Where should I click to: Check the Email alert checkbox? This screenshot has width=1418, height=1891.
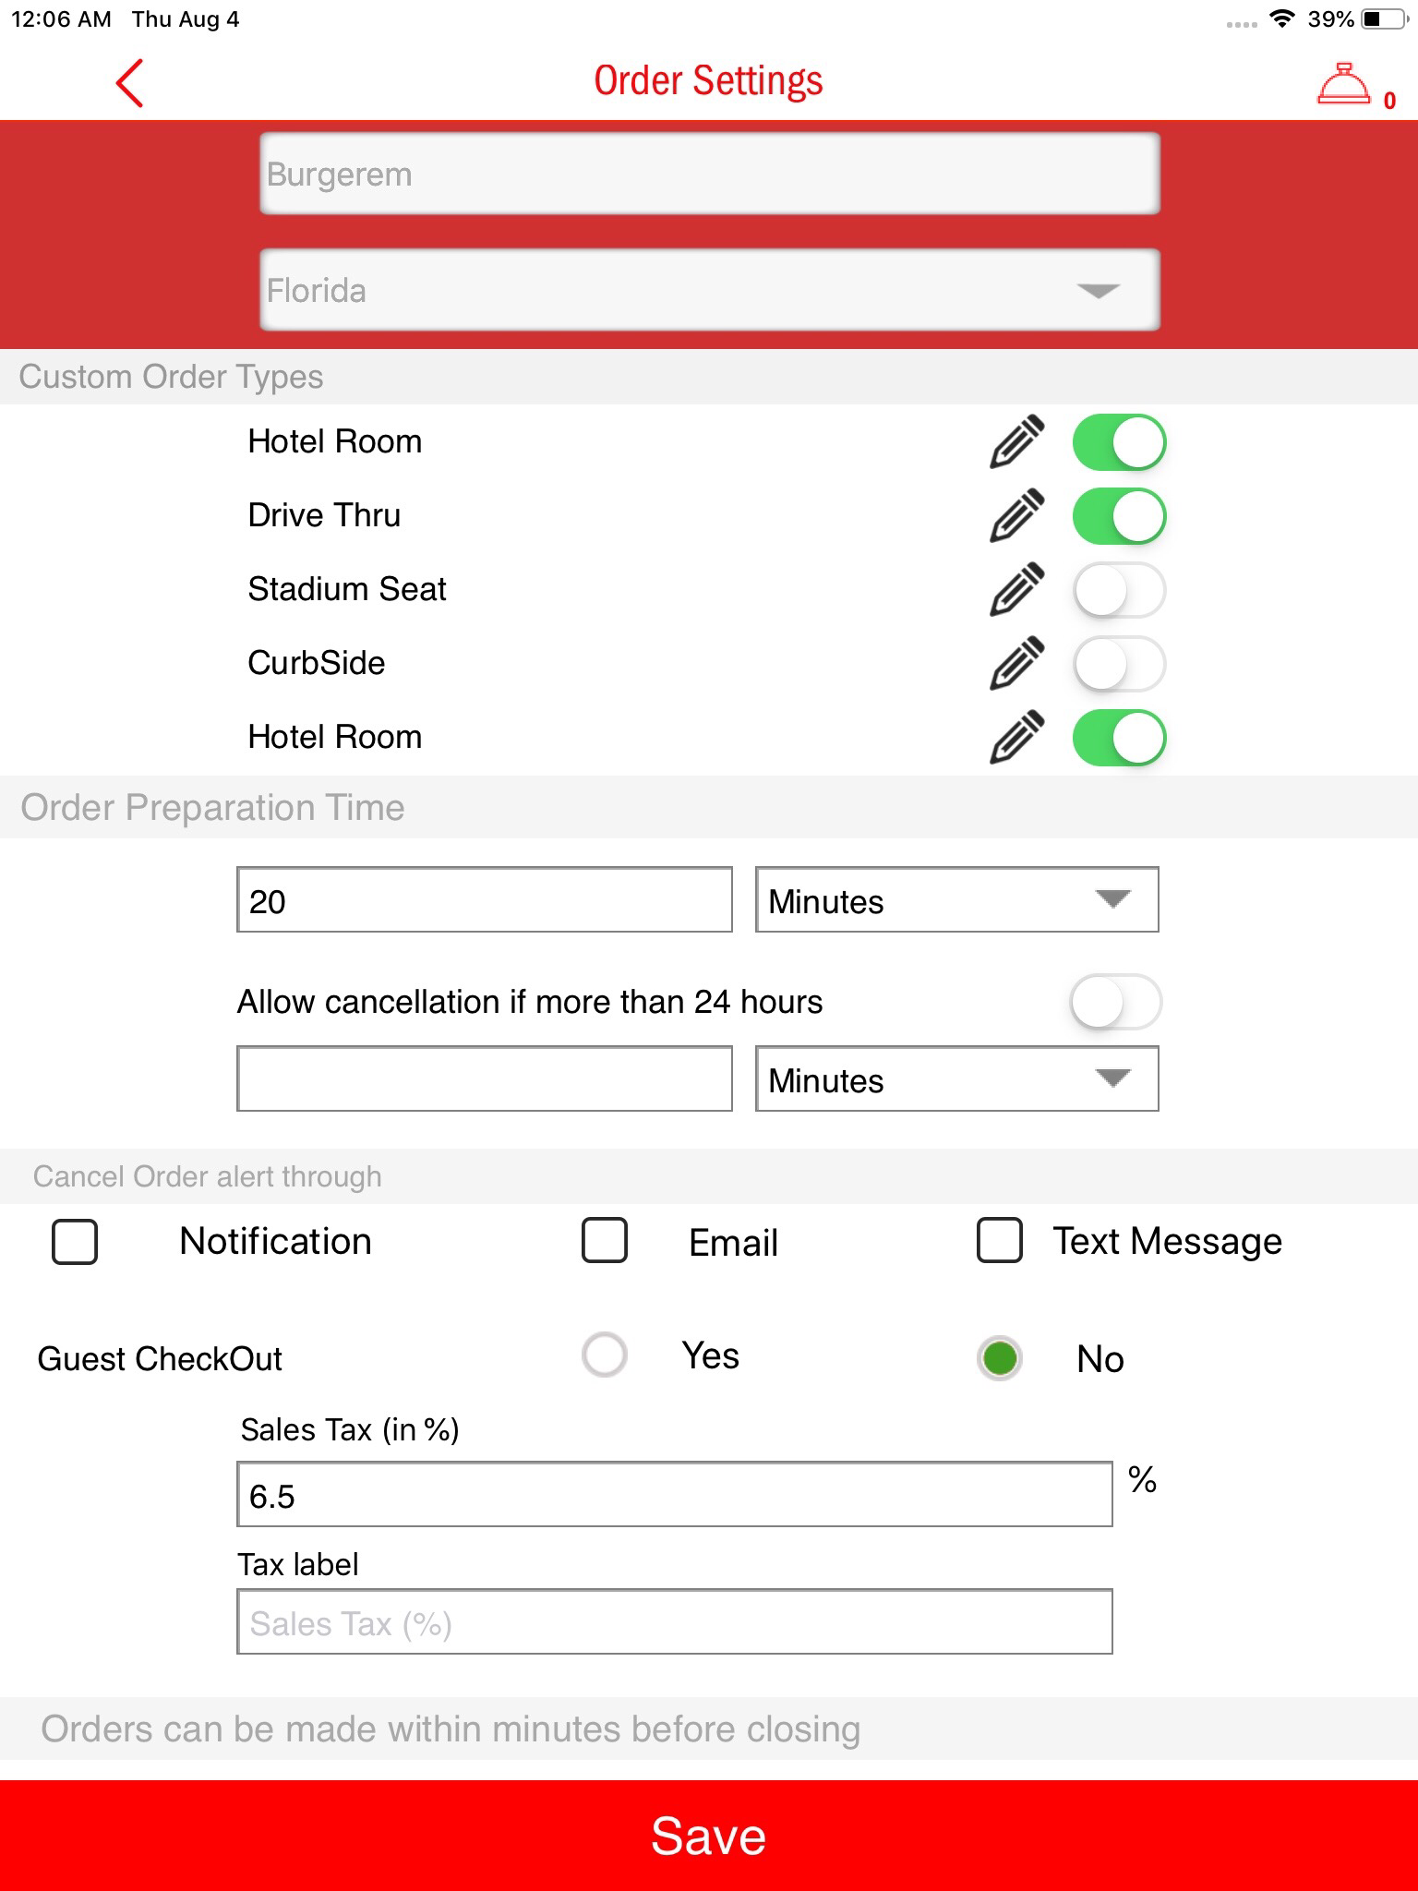pos(605,1240)
